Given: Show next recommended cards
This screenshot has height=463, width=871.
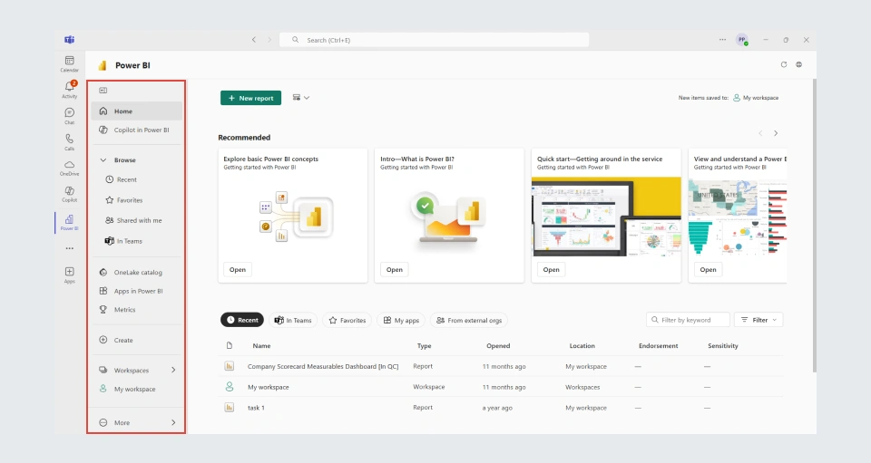Looking at the screenshot, I should coord(776,133).
